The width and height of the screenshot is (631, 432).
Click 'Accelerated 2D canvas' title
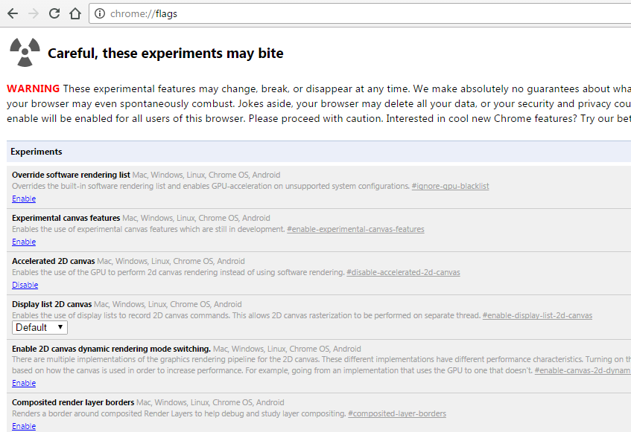point(54,261)
